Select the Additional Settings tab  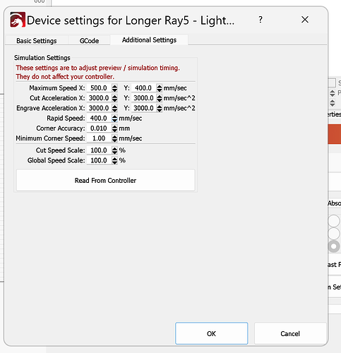coord(149,40)
